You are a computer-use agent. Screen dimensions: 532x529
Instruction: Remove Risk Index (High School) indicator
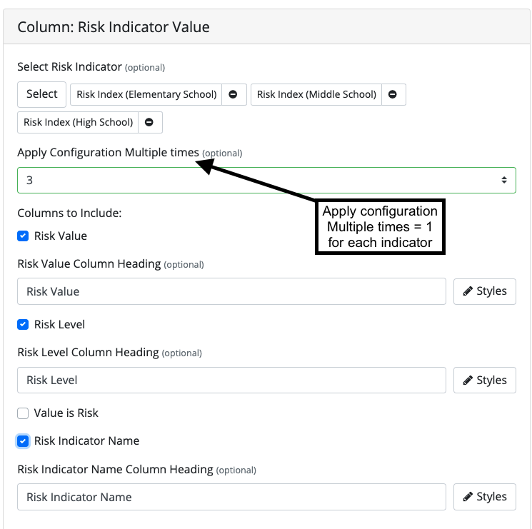(150, 122)
